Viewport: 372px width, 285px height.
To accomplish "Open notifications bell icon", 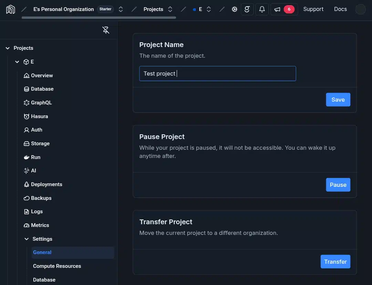I will coord(262,9).
